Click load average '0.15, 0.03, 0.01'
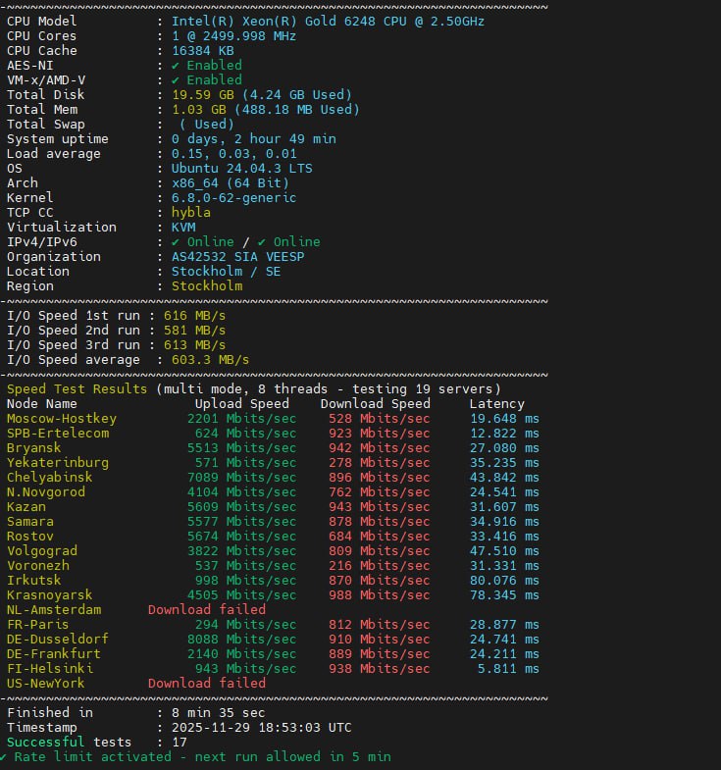This screenshot has height=770, width=721. point(233,154)
